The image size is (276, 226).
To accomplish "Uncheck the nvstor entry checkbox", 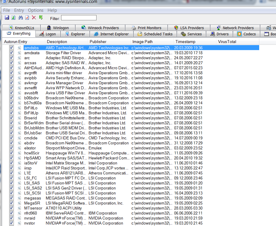I will (x=12, y=223).
